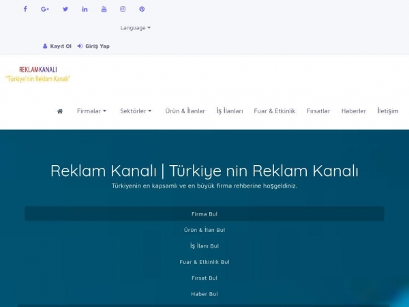The width and height of the screenshot is (409, 307).
Task: Open the LinkedIn social link
Action: [85, 9]
